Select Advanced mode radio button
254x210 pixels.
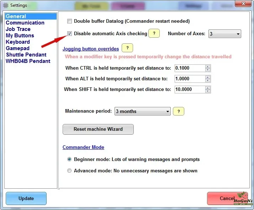pos(69,171)
